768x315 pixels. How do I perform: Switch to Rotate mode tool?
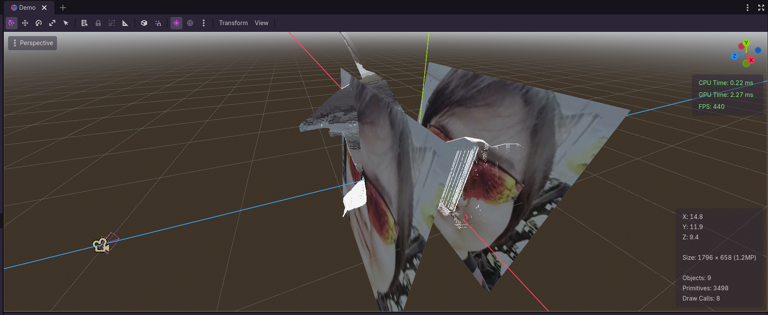(x=39, y=23)
